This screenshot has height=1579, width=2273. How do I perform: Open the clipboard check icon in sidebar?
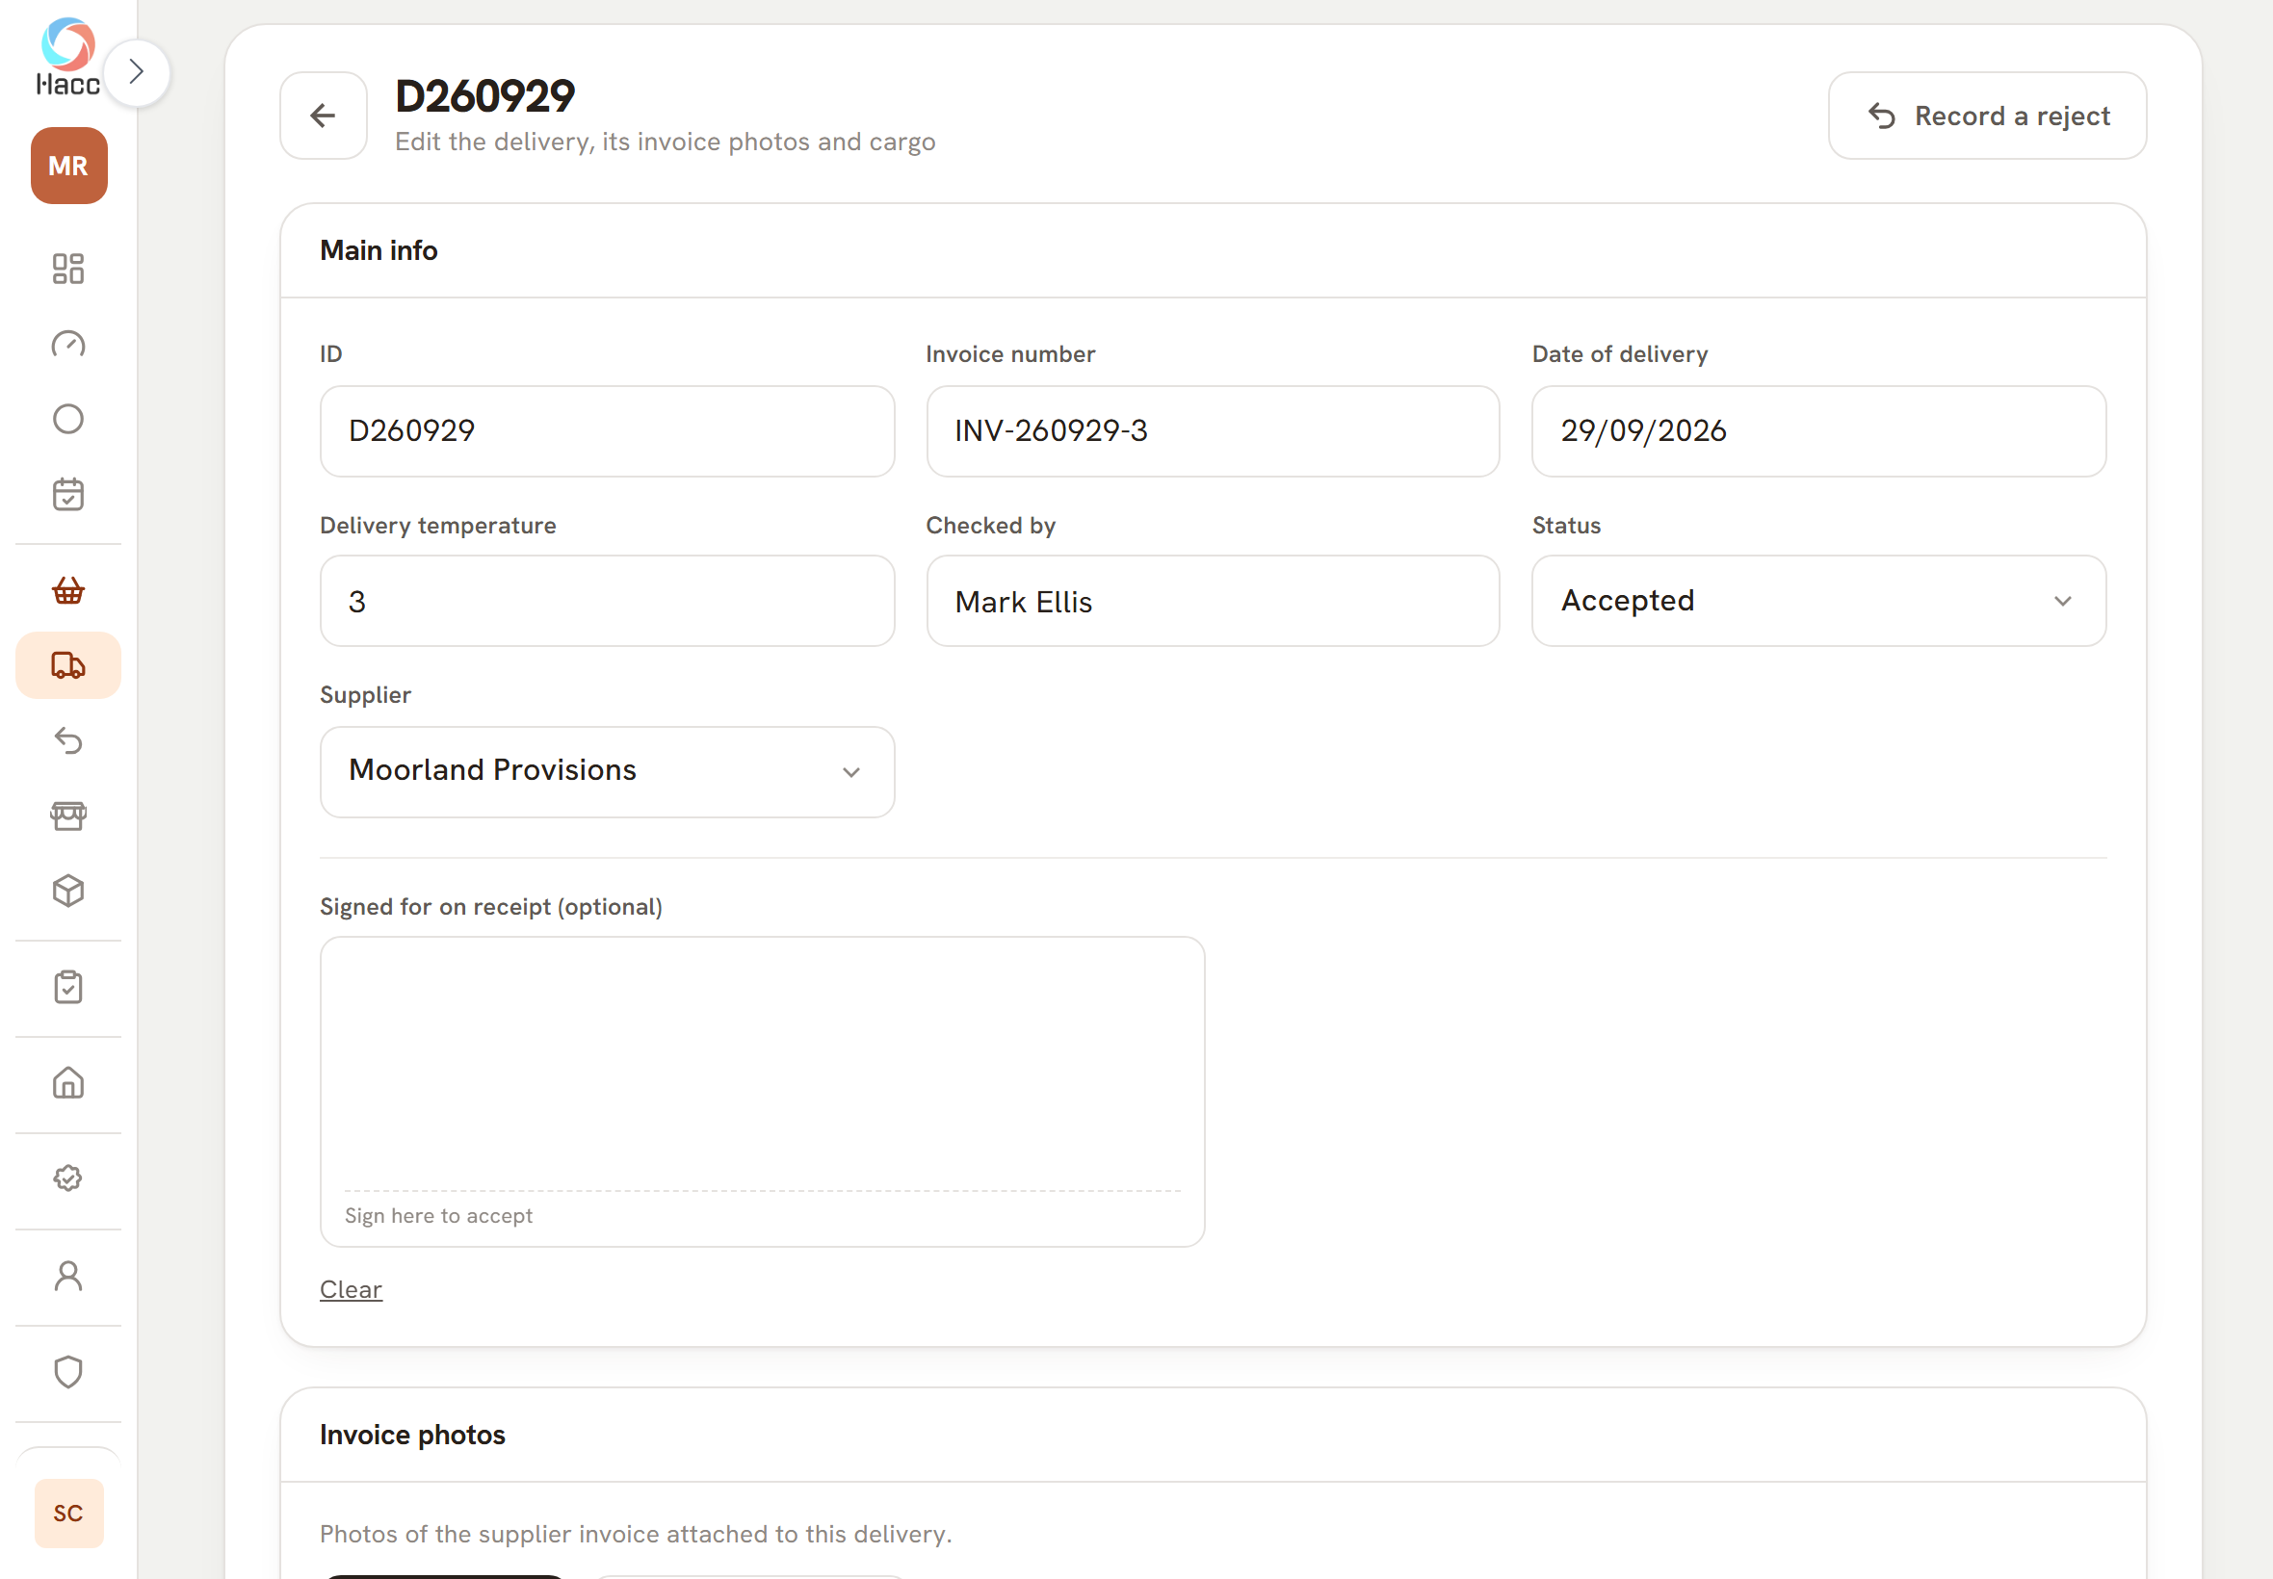[x=68, y=988]
